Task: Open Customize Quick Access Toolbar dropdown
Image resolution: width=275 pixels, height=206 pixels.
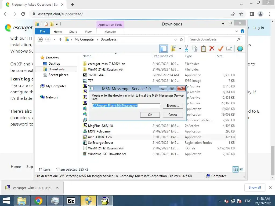Action: [x=57, y=24]
